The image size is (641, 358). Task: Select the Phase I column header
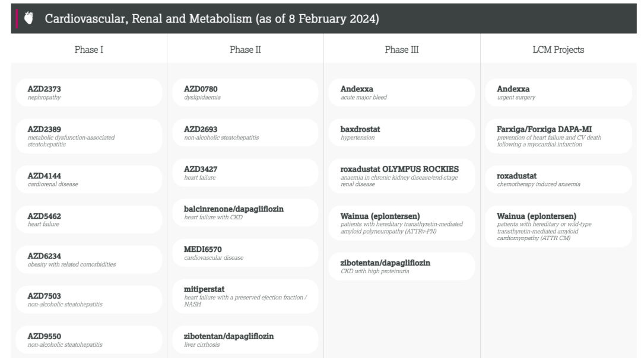click(x=88, y=49)
